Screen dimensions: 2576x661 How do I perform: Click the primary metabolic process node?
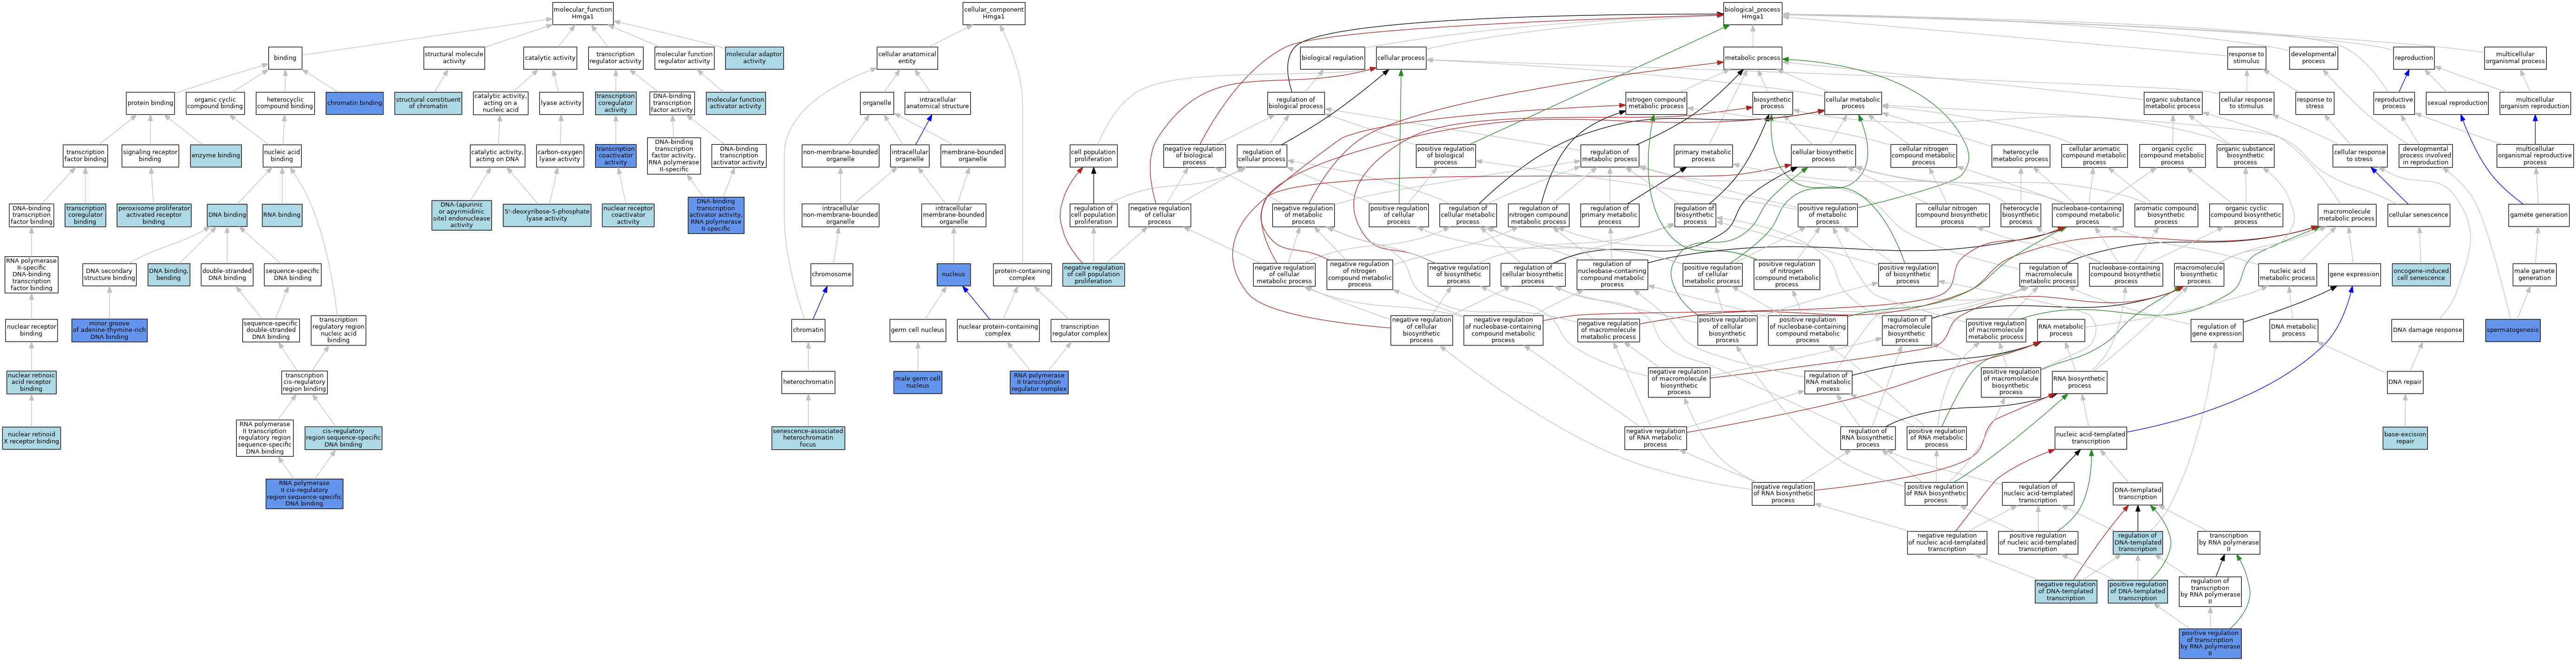click(x=1703, y=155)
